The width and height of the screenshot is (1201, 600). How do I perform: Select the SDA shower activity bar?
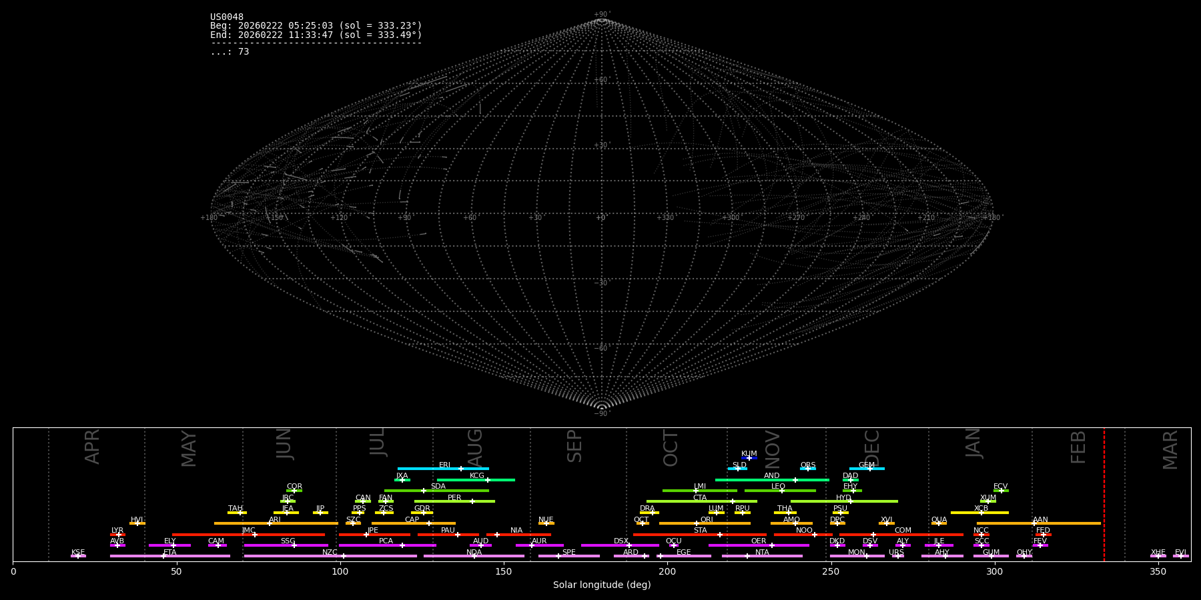point(436,491)
